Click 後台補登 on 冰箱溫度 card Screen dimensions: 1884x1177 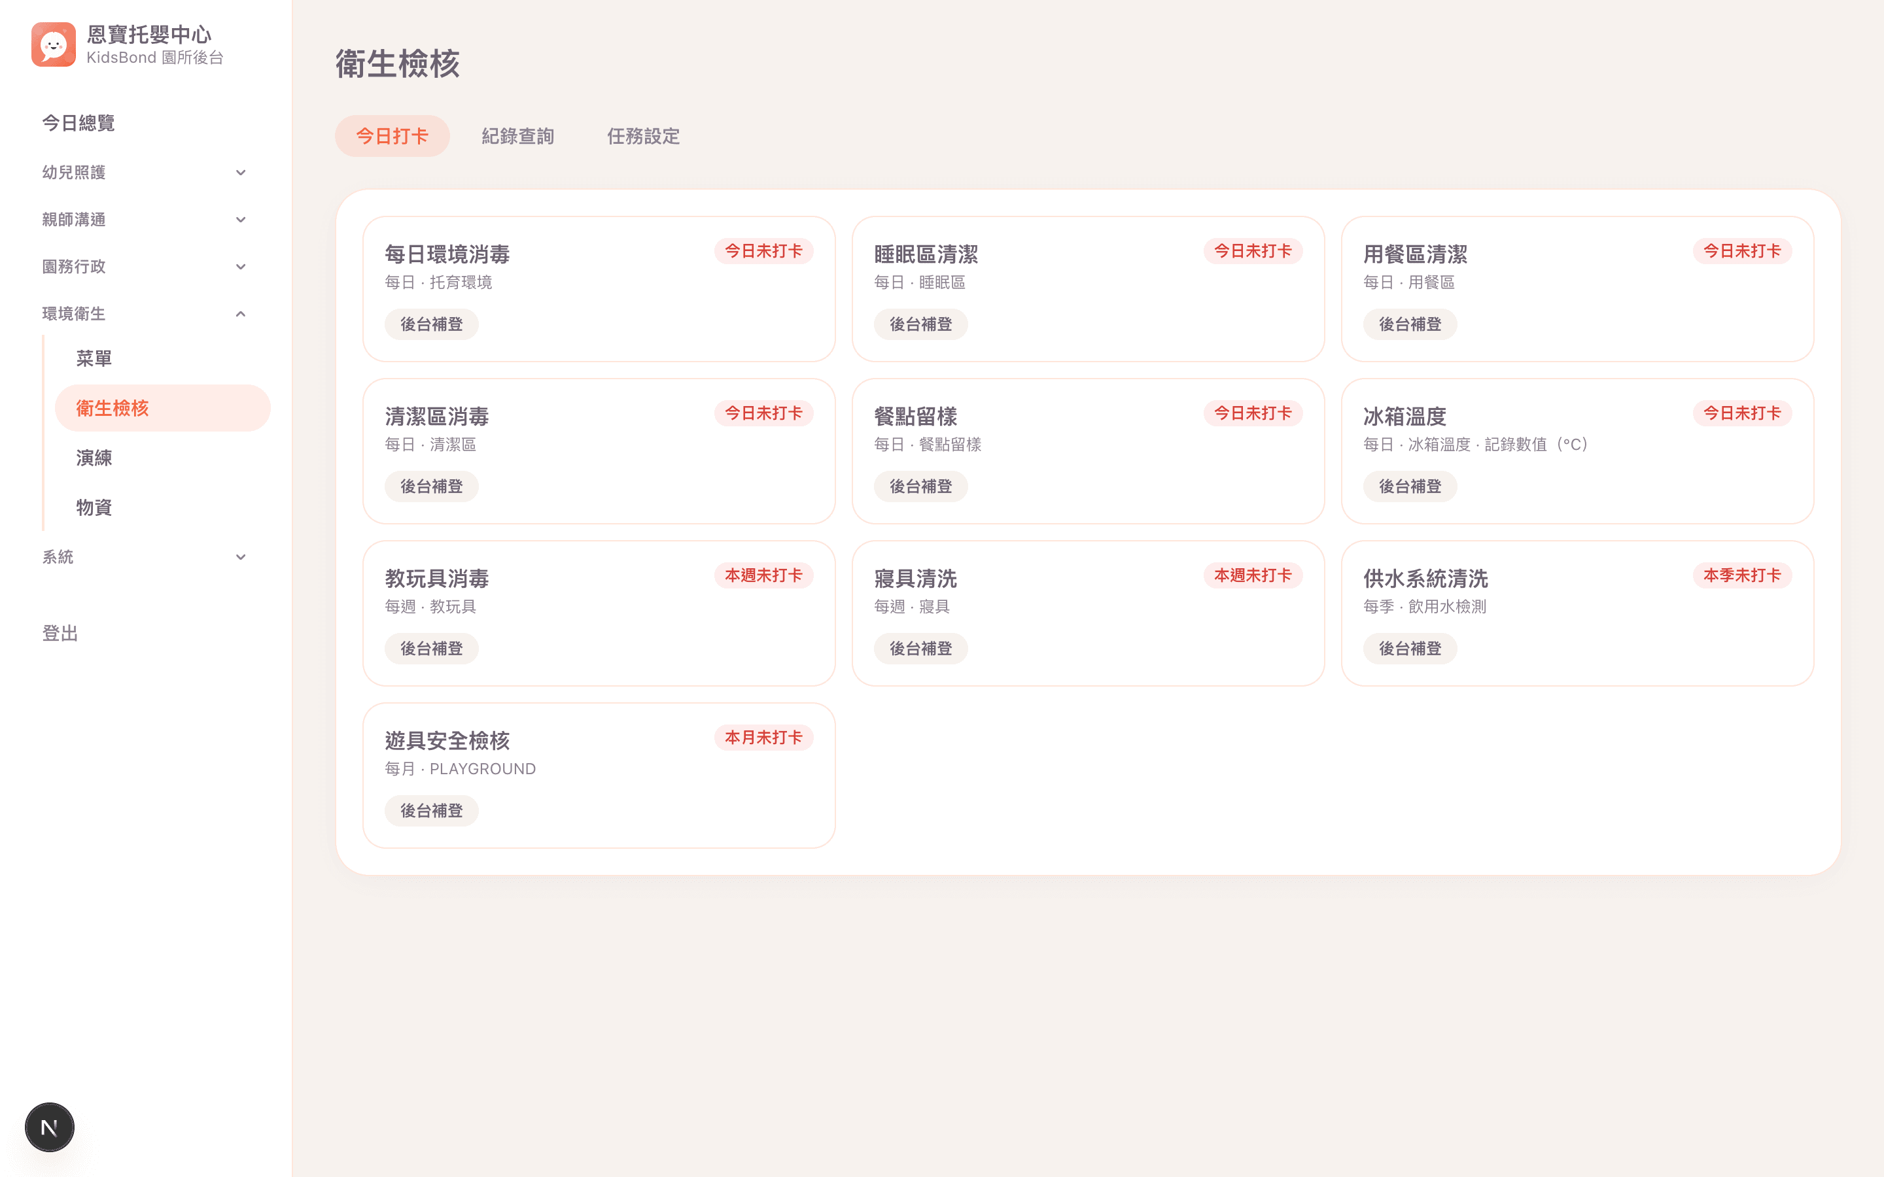(1410, 486)
